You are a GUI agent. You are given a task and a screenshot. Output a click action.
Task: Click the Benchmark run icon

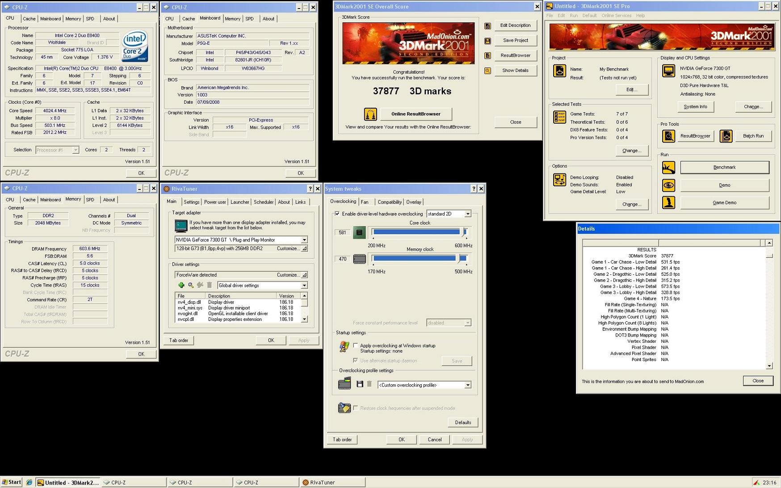click(668, 168)
